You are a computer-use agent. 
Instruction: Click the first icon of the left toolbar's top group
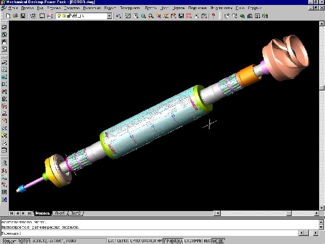pos(4,27)
